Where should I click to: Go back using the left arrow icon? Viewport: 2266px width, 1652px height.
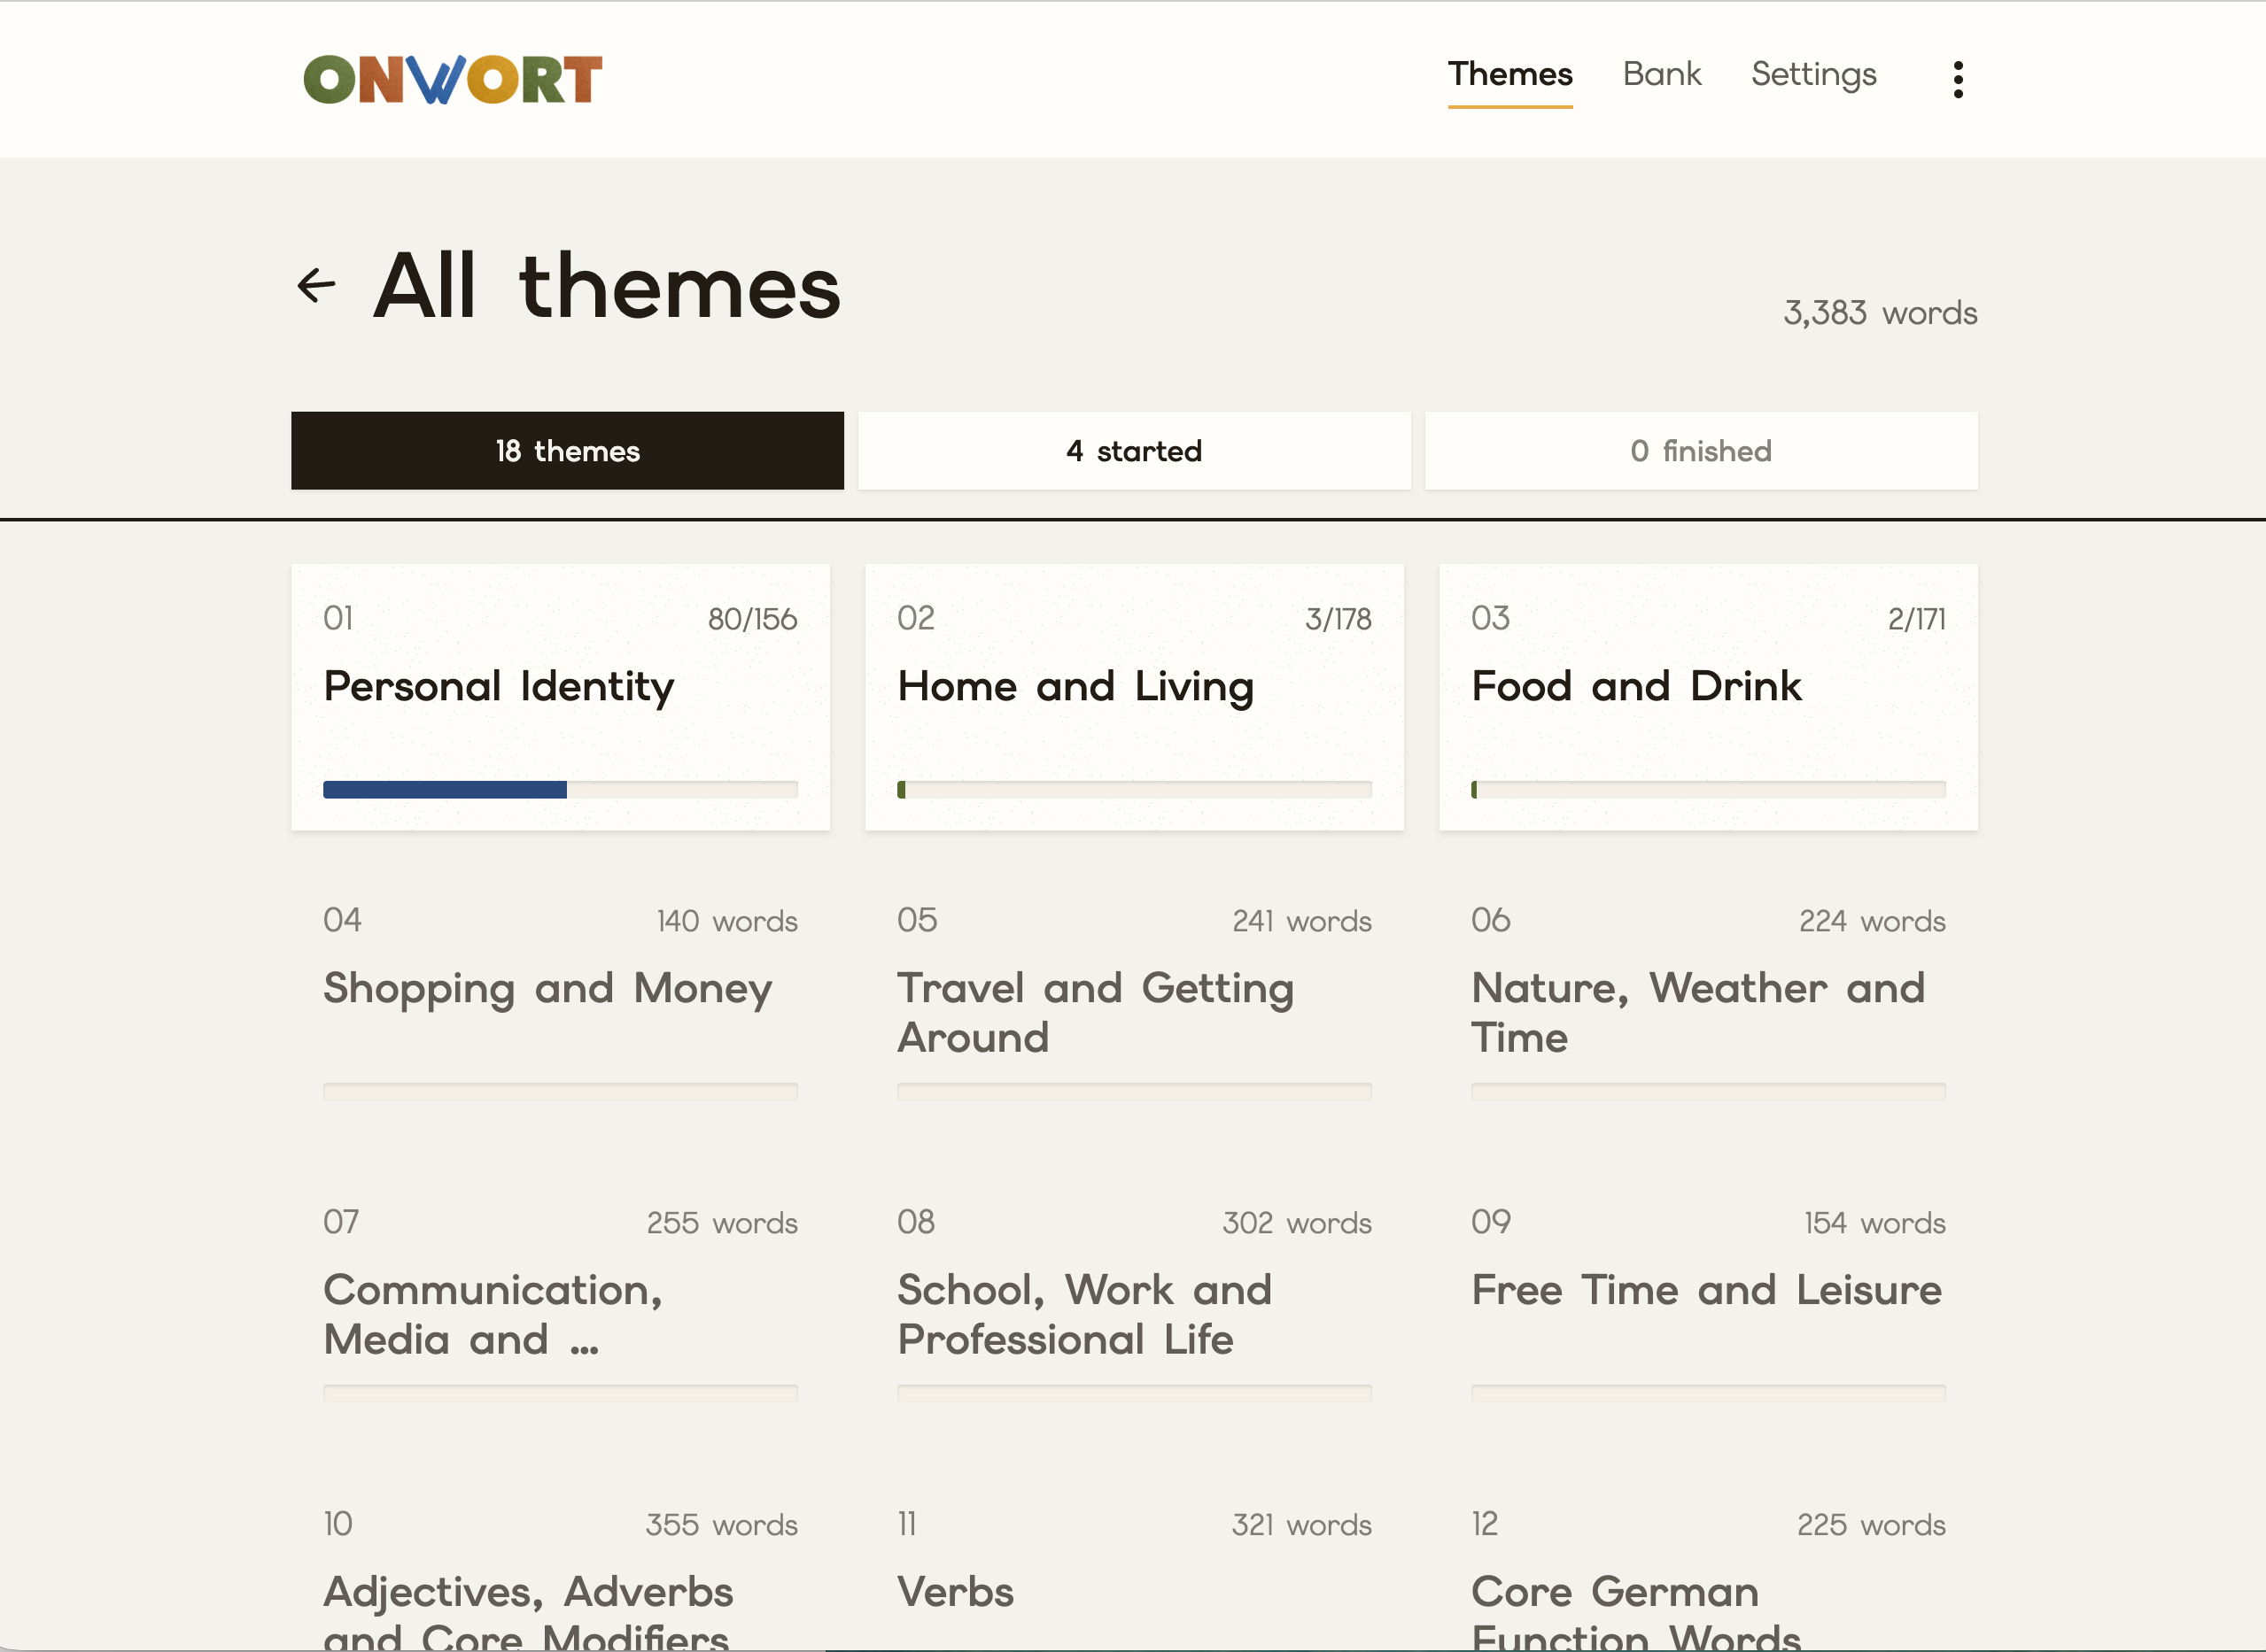click(x=317, y=286)
